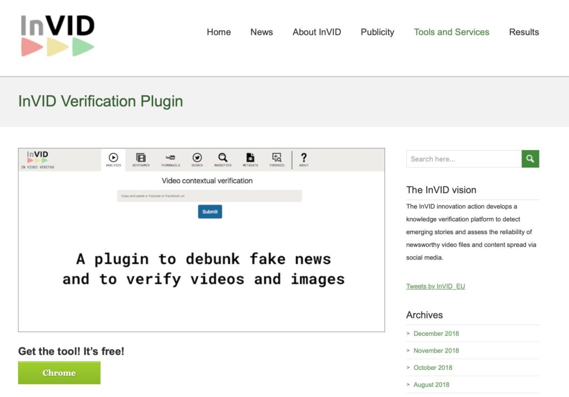Open the Tools and Services menu
The height and width of the screenshot is (397, 569).
[x=451, y=32]
